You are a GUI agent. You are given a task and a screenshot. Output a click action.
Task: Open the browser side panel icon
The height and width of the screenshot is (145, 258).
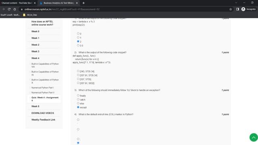237,9
